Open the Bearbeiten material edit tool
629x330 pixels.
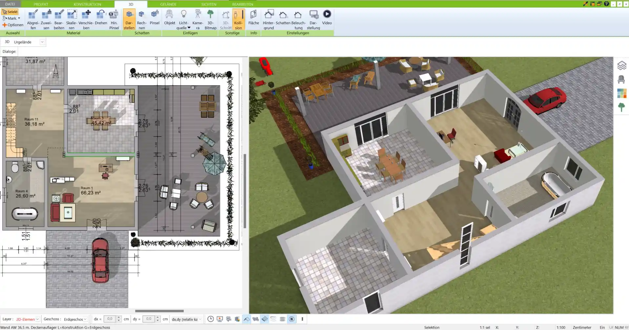pyautogui.click(x=59, y=19)
